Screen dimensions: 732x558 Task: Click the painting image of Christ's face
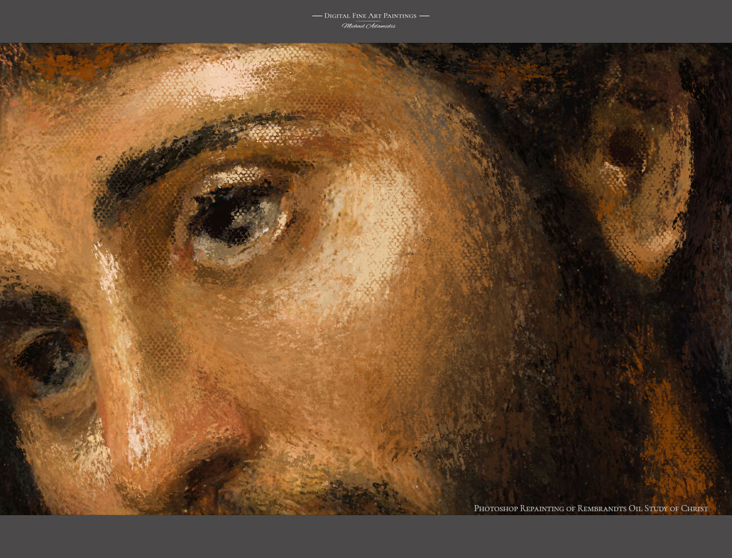point(366,279)
